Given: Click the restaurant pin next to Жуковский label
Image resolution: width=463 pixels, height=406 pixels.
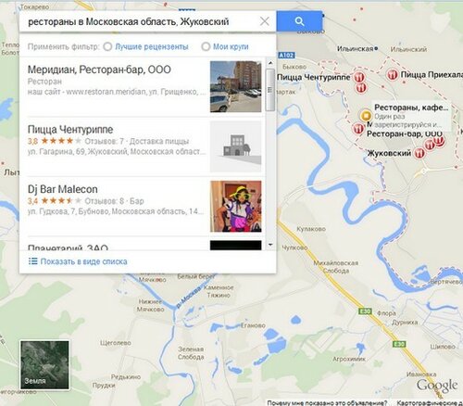Looking at the screenshot, I should (419, 153).
